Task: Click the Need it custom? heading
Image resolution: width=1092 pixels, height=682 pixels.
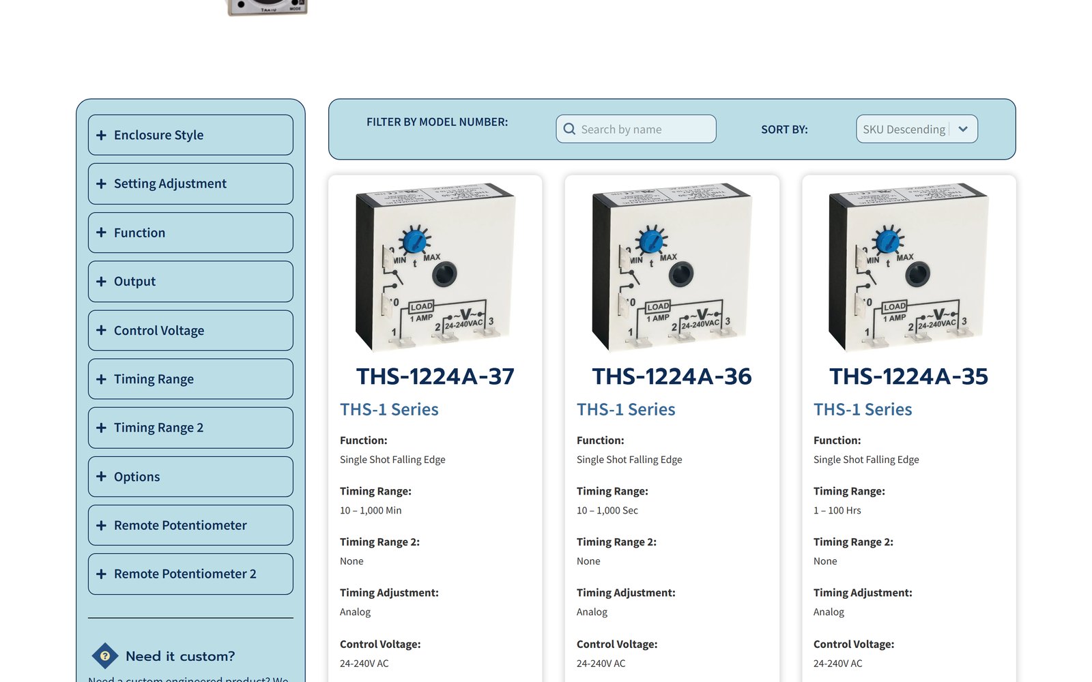Action: click(180, 656)
